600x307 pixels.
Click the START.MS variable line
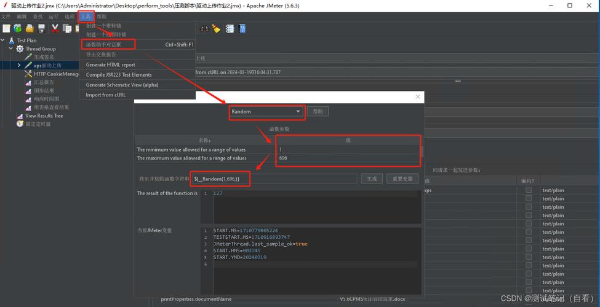[x=246, y=231]
